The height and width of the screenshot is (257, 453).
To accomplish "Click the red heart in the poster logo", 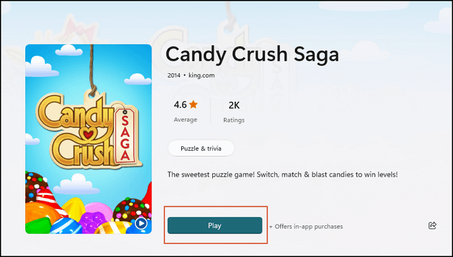I will pos(89,135).
